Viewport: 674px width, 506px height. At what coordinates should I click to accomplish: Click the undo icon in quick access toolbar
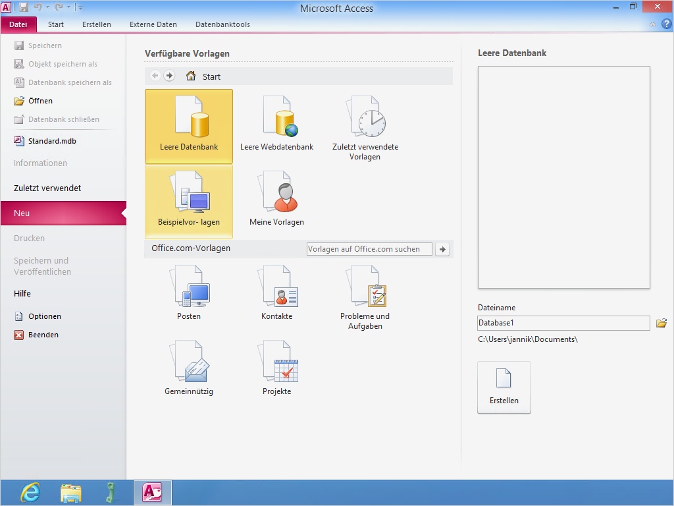tap(38, 7)
